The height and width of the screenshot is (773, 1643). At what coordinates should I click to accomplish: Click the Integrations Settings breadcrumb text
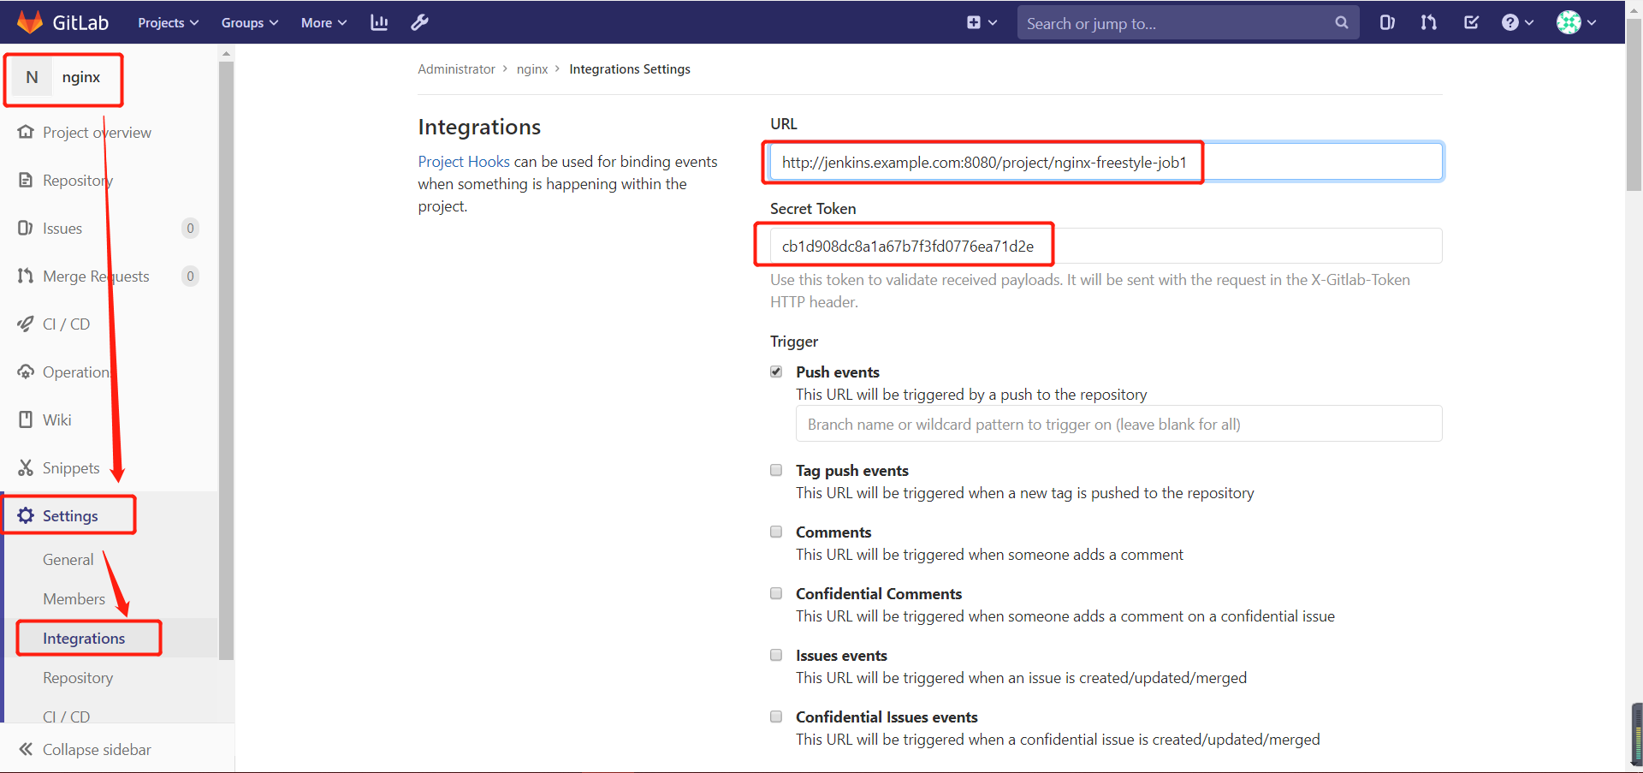[x=630, y=69]
